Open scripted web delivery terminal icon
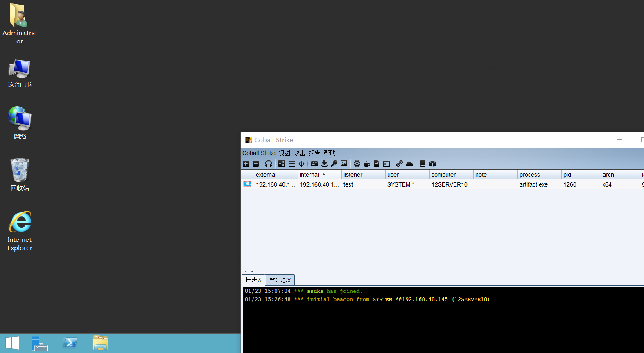The height and width of the screenshot is (353, 644). [386, 164]
